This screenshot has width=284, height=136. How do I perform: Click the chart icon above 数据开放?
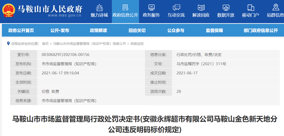(226, 7)
